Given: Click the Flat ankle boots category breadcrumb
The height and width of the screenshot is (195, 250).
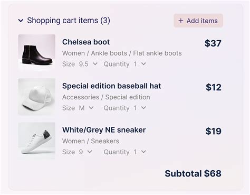Looking at the screenshot, I should (x=157, y=53).
